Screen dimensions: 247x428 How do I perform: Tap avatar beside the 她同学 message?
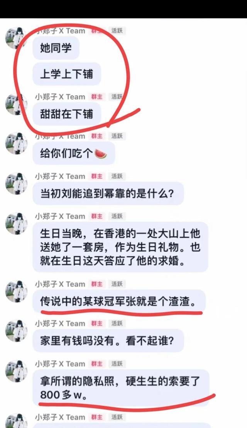[16, 38]
